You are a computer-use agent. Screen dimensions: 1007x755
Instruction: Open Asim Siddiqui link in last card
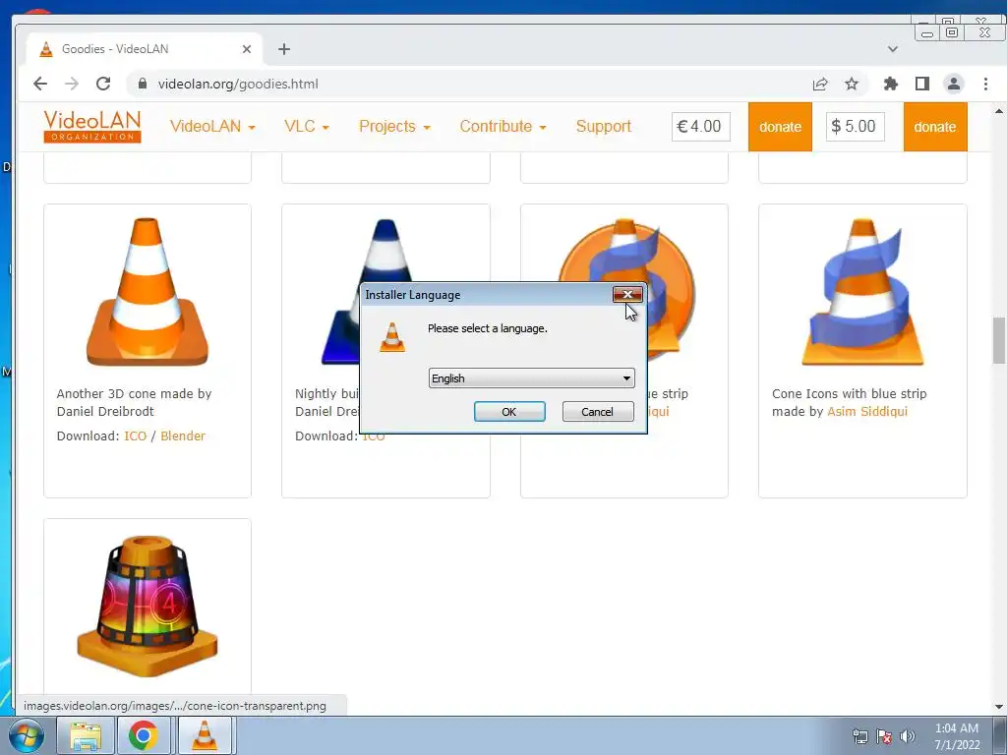(867, 412)
